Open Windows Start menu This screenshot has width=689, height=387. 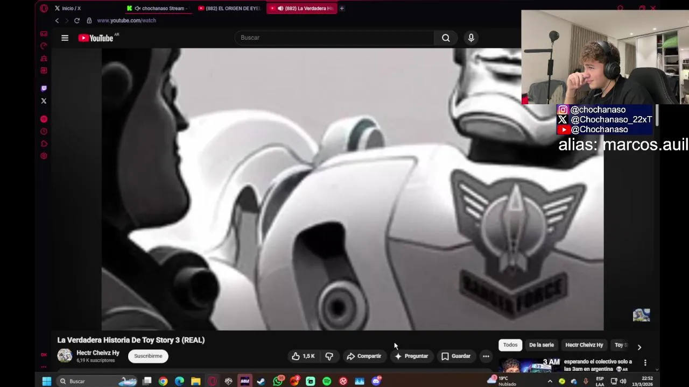[46, 381]
